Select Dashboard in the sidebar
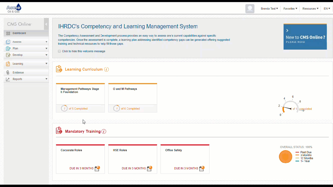The height and width of the screenshot is (187, 333). point(26,33)
